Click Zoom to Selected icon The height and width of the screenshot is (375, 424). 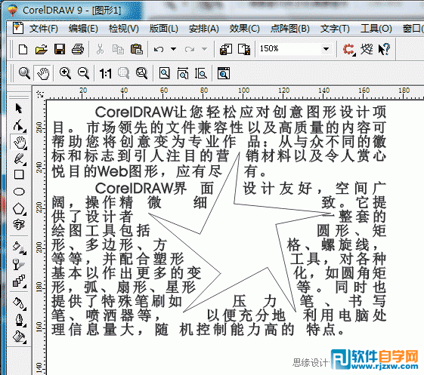[124, 73]
